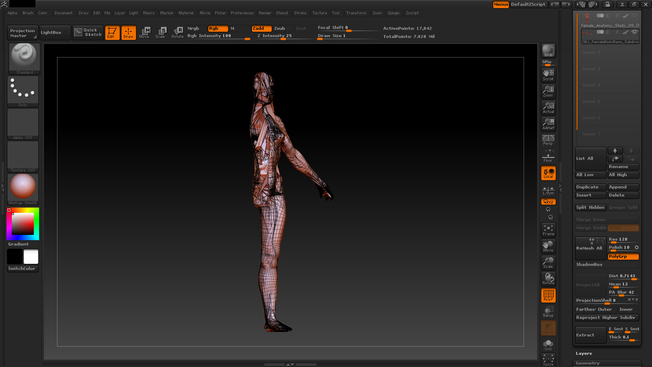This screenshot has width=652, height=367.
Task: Select the Scale tool in top toolbar
Action: (x=161, y=32)
